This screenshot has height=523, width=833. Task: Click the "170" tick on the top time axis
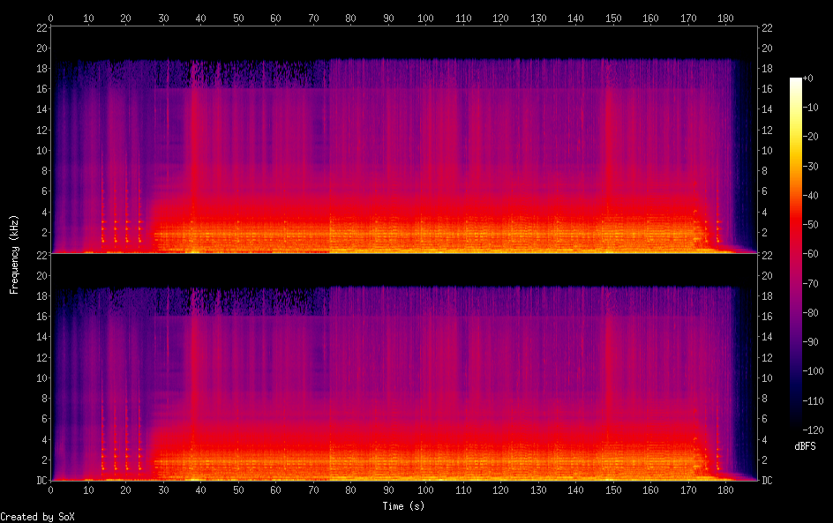(x=688, y=18)
